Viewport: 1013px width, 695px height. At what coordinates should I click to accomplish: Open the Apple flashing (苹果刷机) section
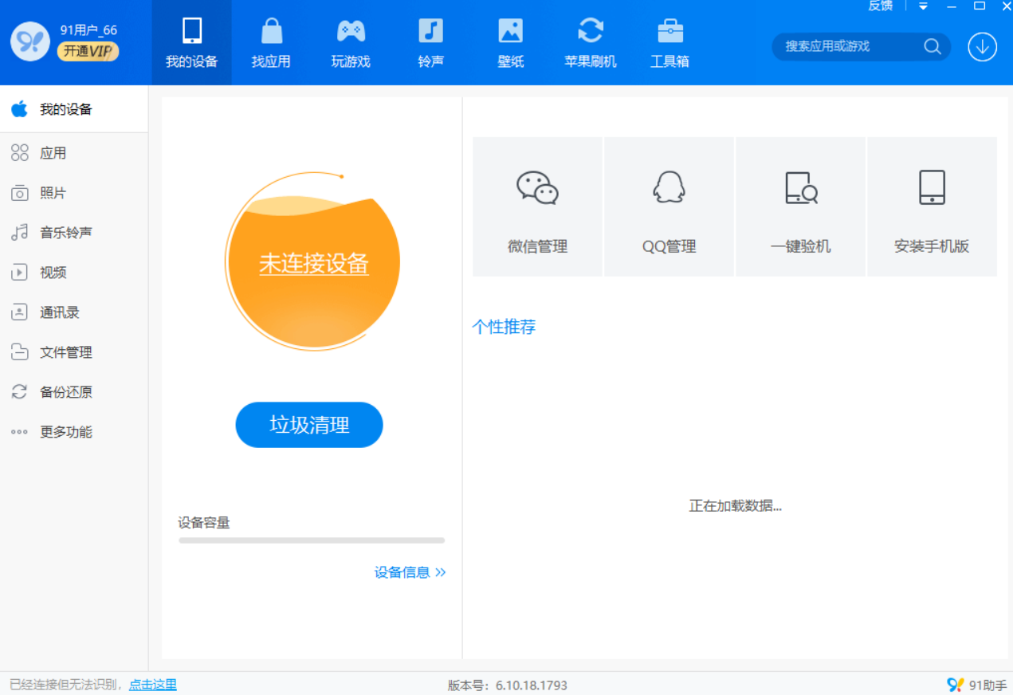[x=590, y=43]
